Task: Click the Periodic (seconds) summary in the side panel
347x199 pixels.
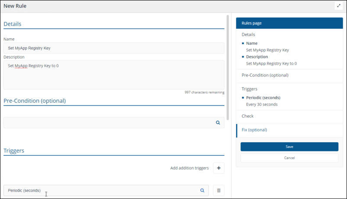Action: (263, 98)
